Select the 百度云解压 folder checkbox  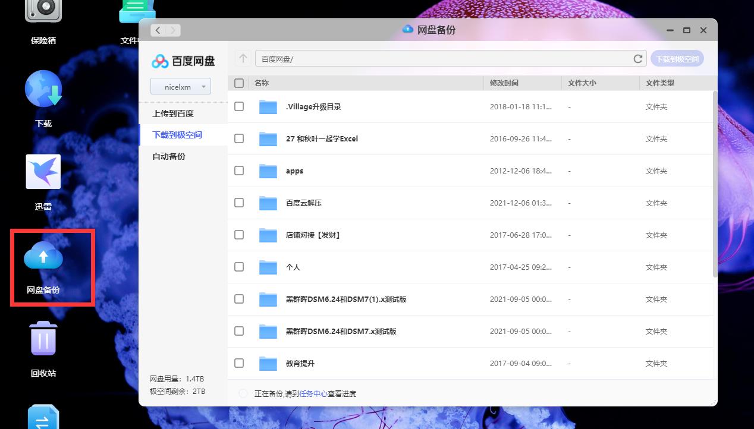point(239,203)
